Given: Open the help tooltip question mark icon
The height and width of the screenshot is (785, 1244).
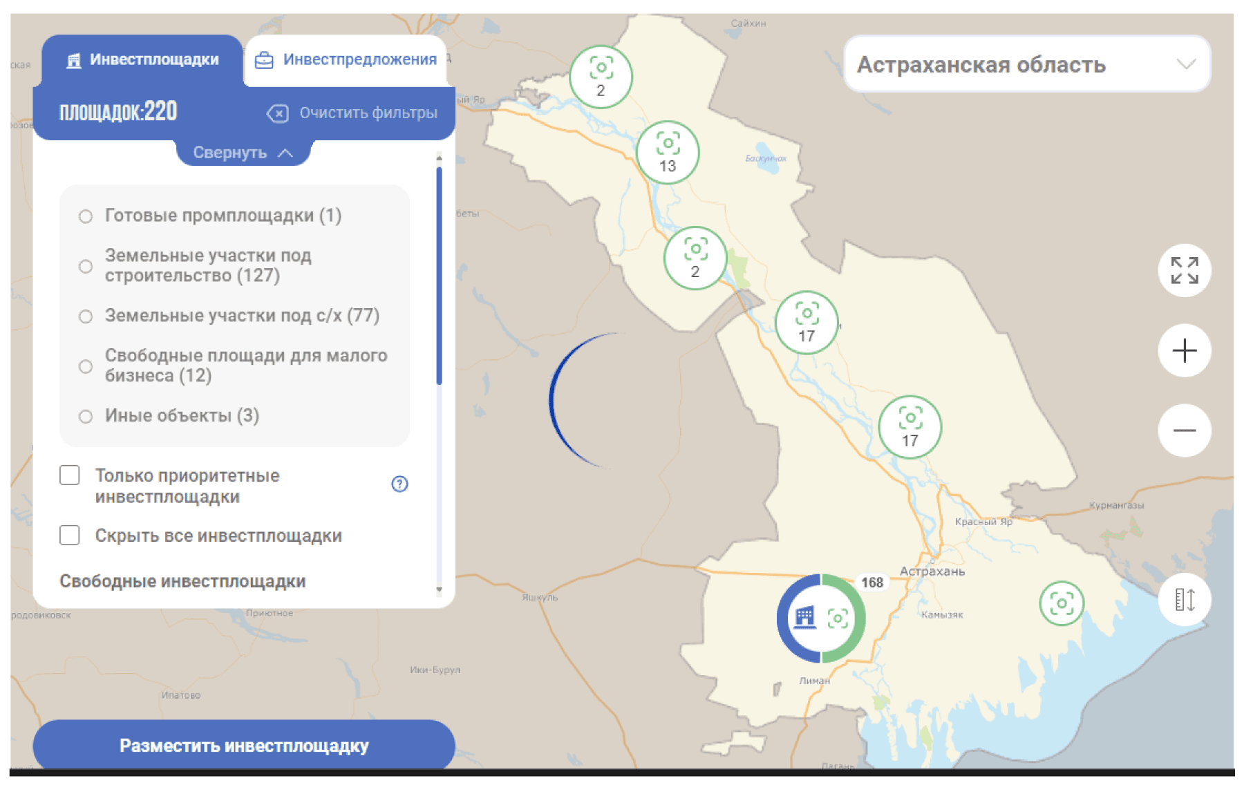Looking at the screenshot, I should click(x=399, y=484).
